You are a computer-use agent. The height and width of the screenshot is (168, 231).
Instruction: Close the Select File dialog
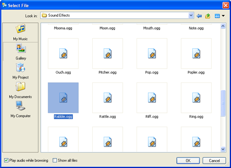coord(226,5)
